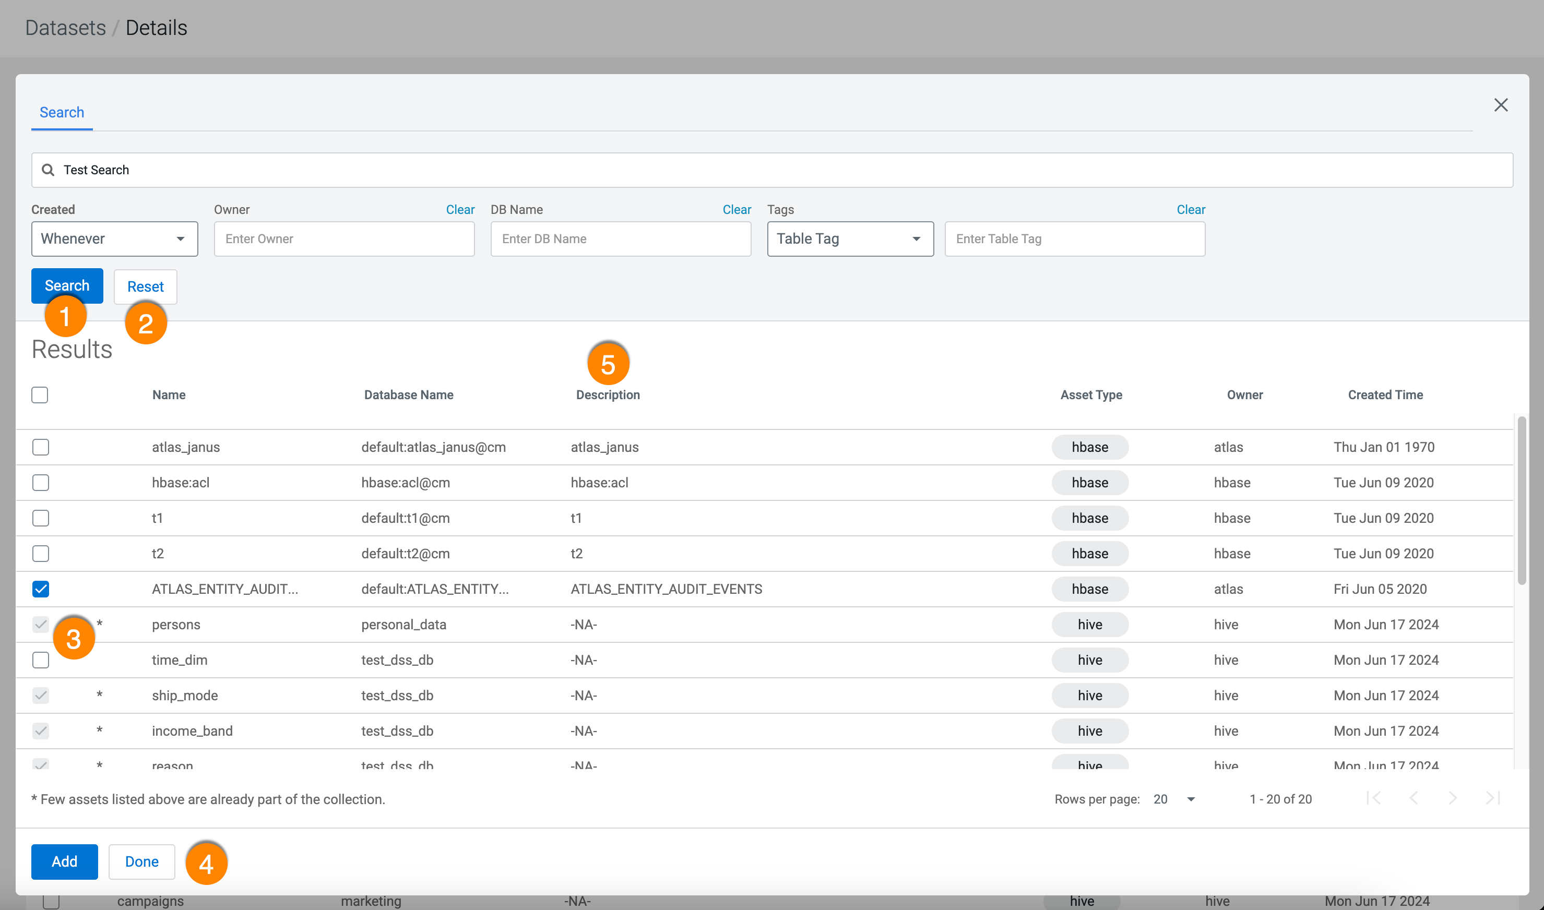Viewport: 1544px width, 910px height.
Task: Click hbase asset type badge for atlas_janus
Action: [1089, 447]
